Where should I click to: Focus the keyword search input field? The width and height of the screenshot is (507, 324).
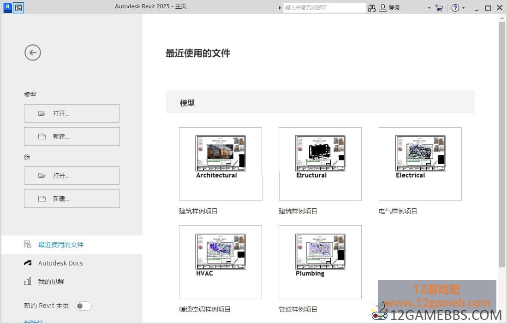[x=324, y=7]
